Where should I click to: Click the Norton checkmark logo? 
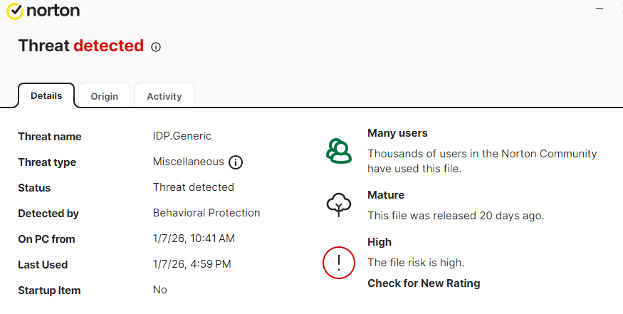[15, 11]
